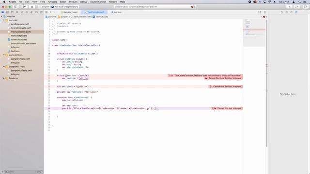The image size is (310, 174).
Task: Click the "Cannot find 'Petition' in scope" error banner
Action: (226, 87)
